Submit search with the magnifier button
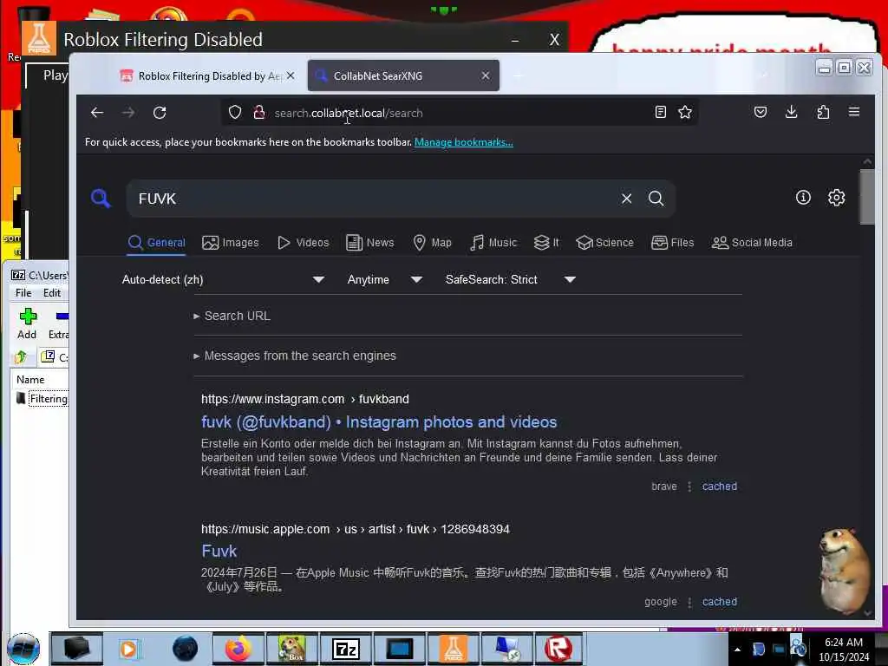The width and height of the screenshot is (888, 666). tap(656, 199)
